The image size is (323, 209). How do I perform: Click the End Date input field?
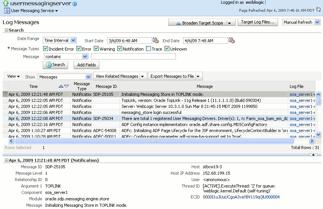205,41
